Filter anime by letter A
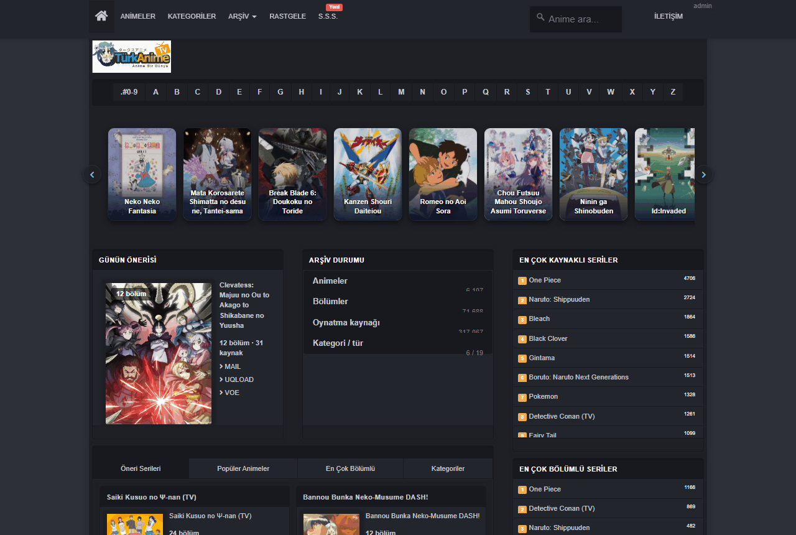This screenshot has width=796, height=535. [155, 92]
